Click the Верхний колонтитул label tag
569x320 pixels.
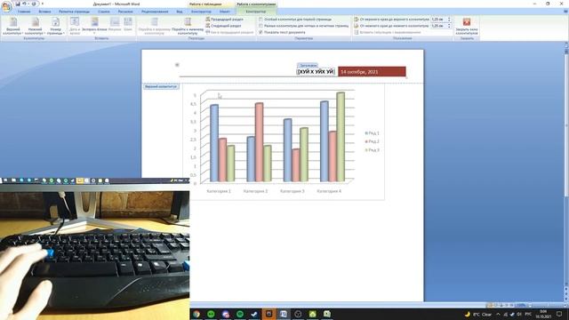coord(161,87)
